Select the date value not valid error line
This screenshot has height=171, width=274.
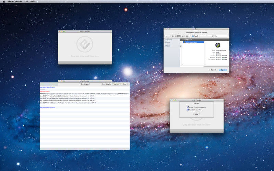(84, 94)
